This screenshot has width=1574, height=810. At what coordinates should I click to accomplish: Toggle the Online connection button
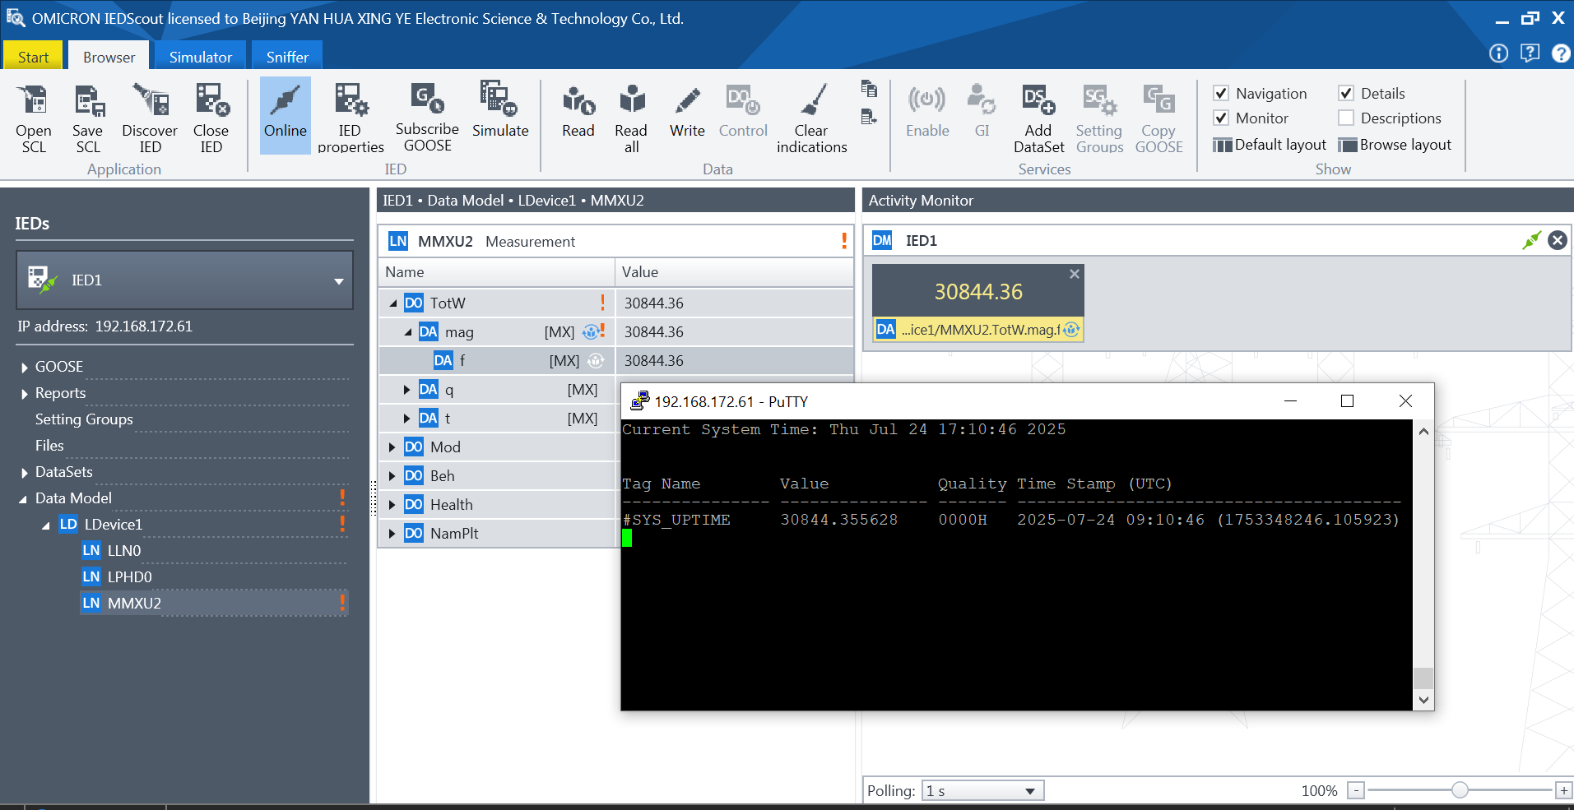tap(285, 114)
